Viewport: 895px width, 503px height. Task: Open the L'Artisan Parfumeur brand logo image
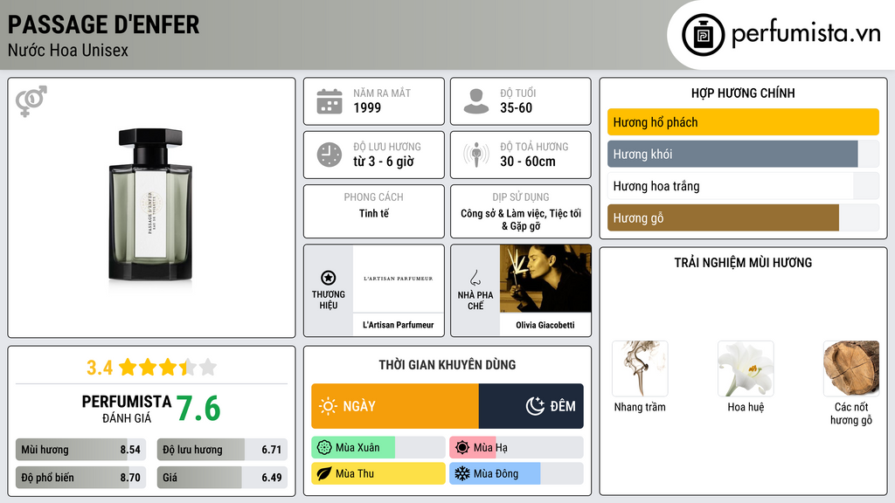[399, 279]
